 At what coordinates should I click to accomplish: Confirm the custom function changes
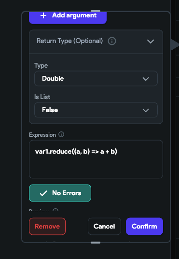tap(144, 226)
